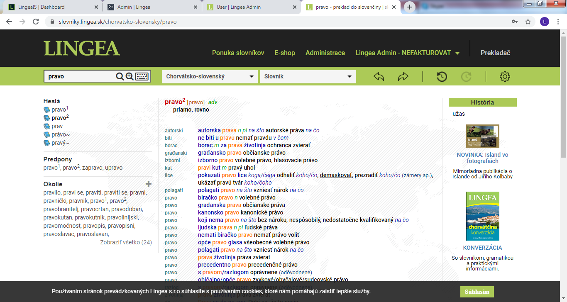Click pravilo in Okolie list
The height and width of the screenshot is (302, 567).
52,192
